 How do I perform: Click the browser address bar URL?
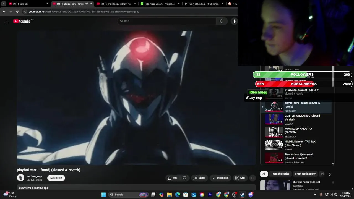pos(84,12)
